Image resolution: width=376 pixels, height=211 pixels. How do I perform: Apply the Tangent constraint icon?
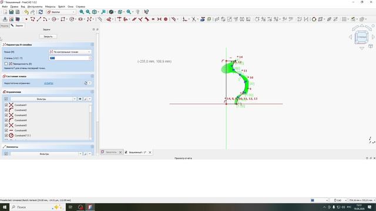147,19
